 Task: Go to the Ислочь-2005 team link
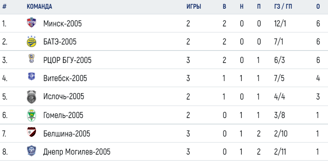(63, 97)
